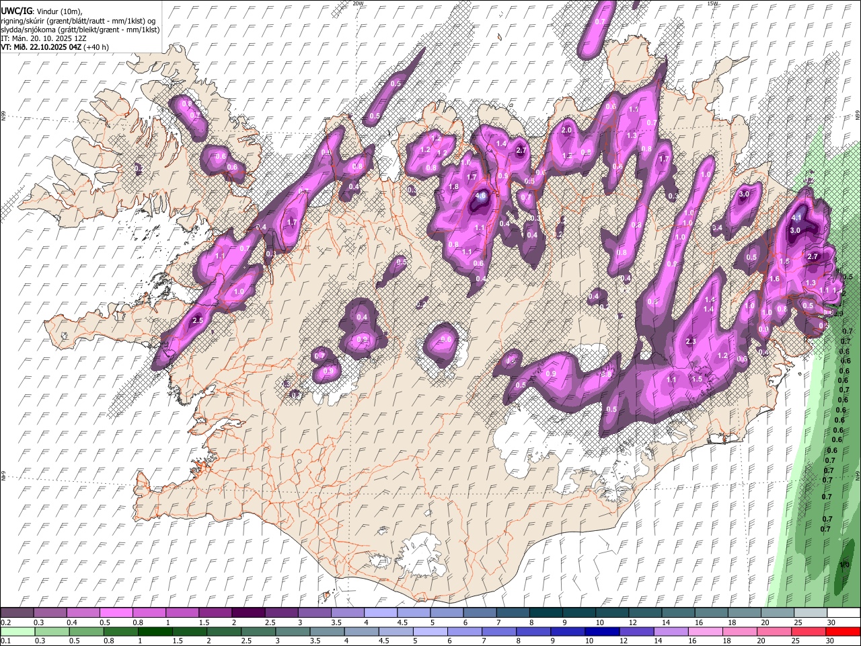Select the 3.0 value directly below 4.1
The width and height of the screenshot is (861, 646).
tap(794, 230)
